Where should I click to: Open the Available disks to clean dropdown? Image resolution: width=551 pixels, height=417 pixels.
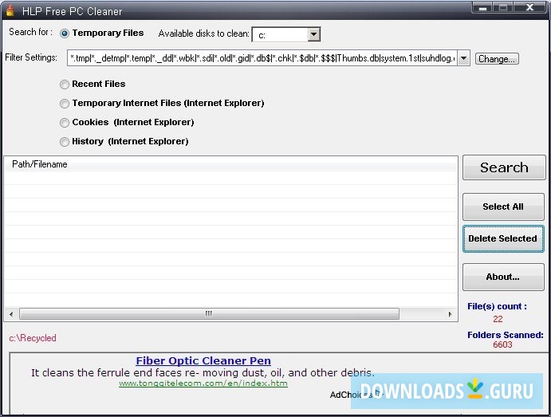(x=314, y=34)
